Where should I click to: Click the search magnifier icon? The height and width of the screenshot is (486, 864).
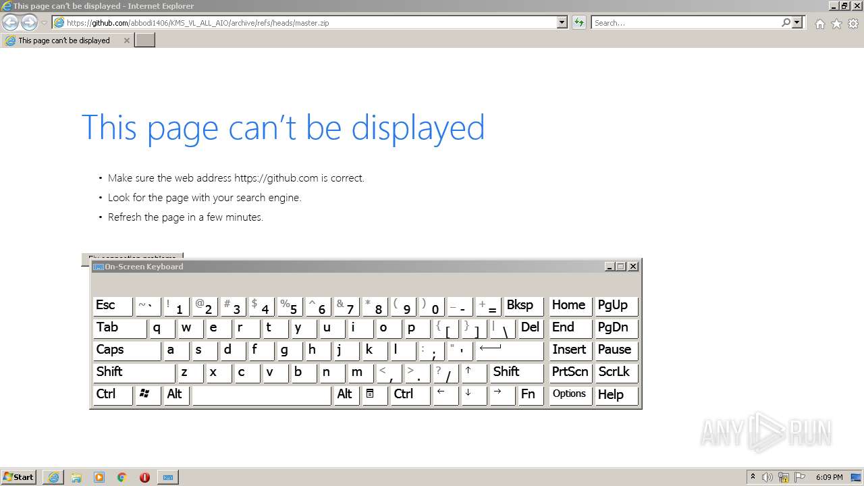786,22
